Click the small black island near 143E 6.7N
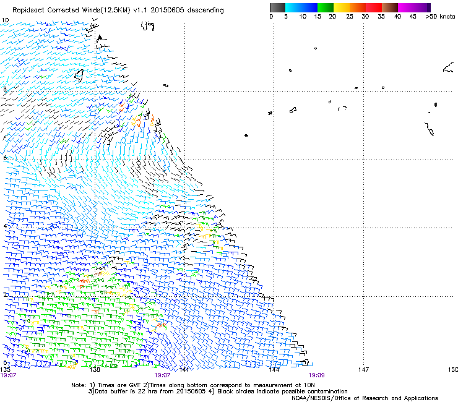The height and width of the screenshot is (402, 458). (246, 135)
